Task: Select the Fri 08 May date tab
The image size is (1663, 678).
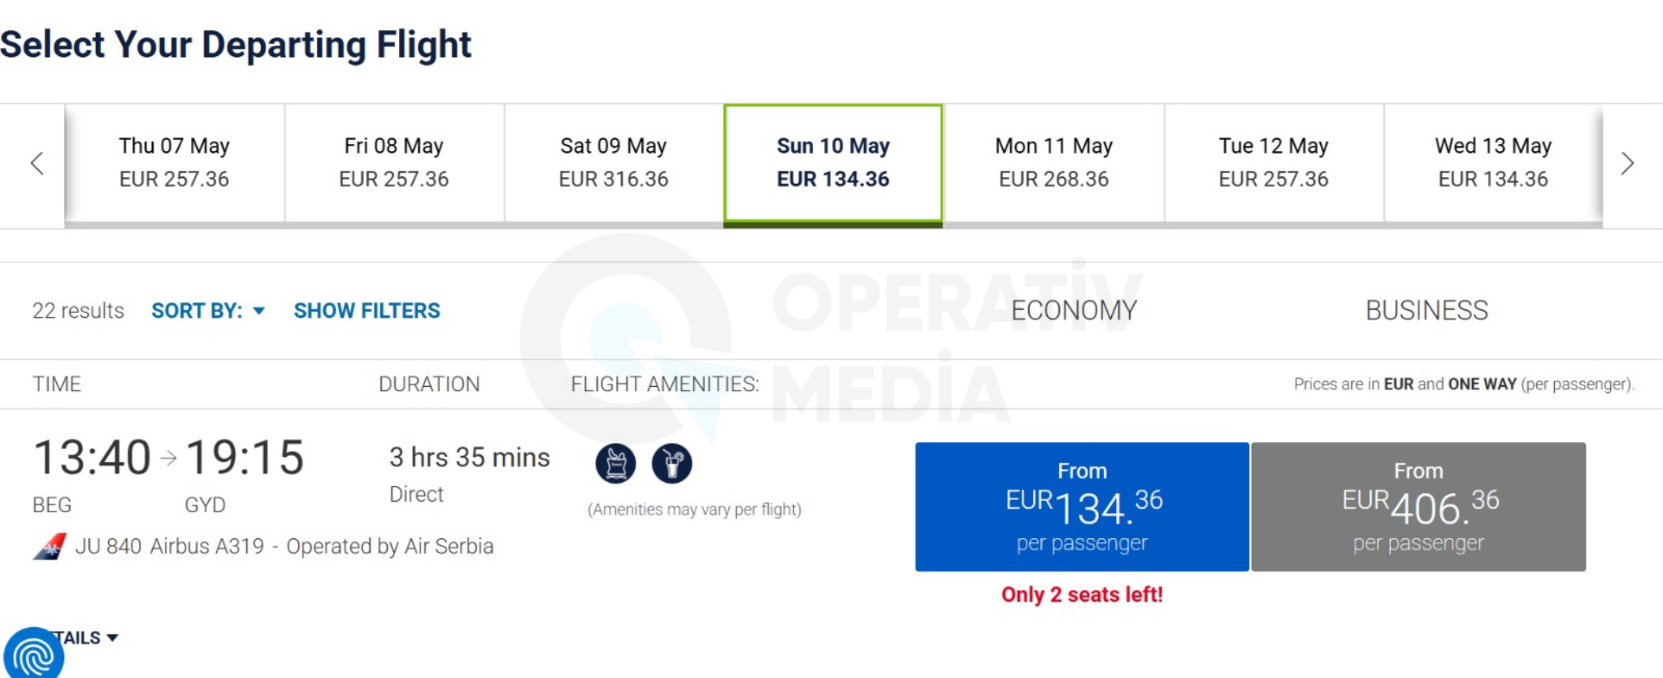Action: 394,163
